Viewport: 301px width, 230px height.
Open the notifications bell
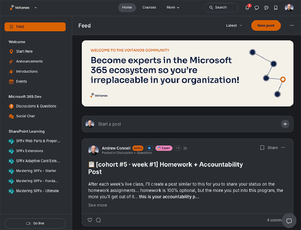247,8
